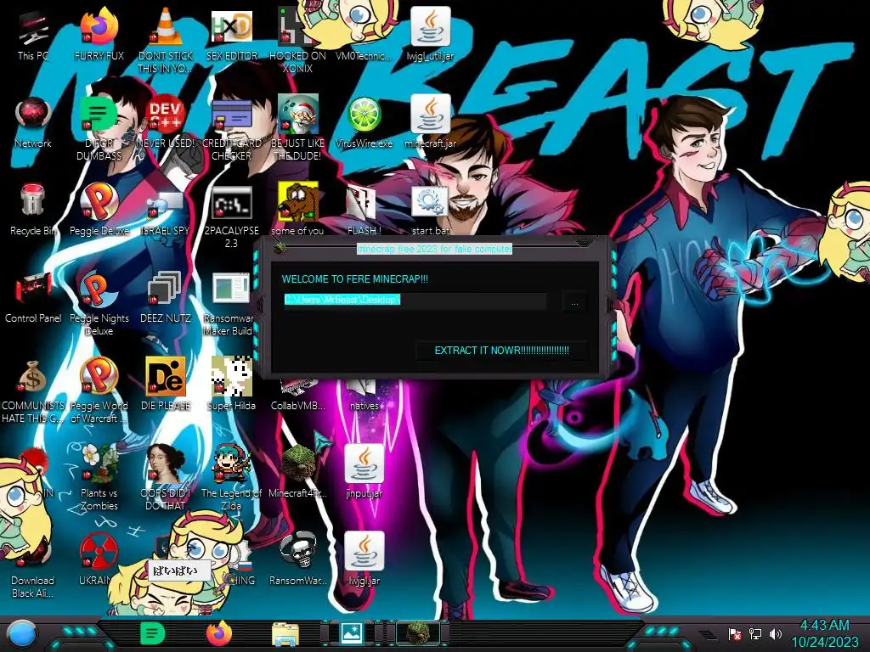
Task: Select the UKRAIN radiation icon
Action: pos(99,559)
